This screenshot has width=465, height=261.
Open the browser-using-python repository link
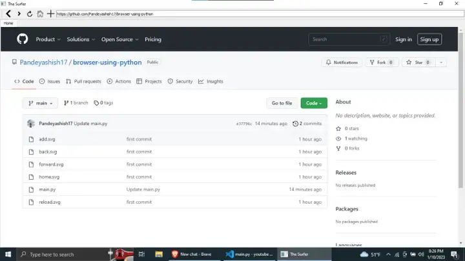pos(107,63)
